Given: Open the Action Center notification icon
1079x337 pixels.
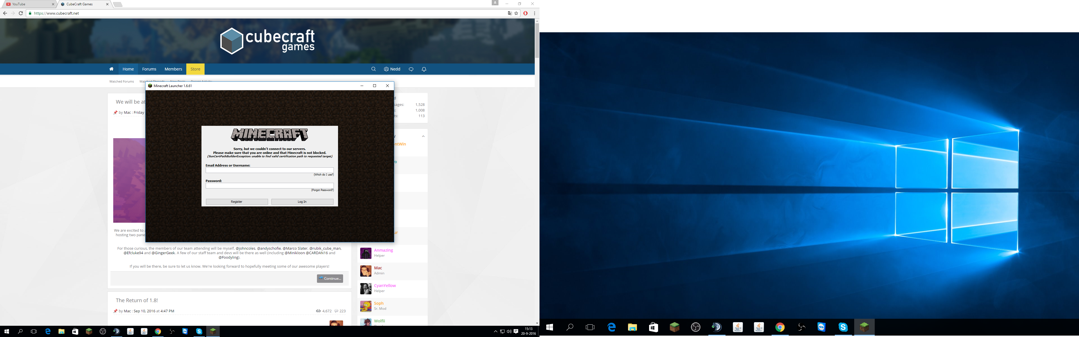Looking at the screenshot, I should point(516,332).
